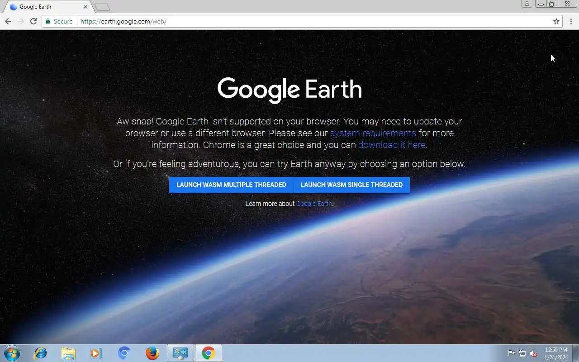Image resolution: width=579 pixels, height=362 pixels.
Task: Click the Action Center flag tray icon
Action: (x=511, y=353)
